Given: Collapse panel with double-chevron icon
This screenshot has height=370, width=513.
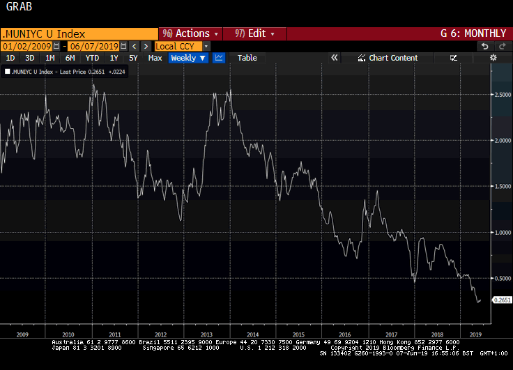Looking at the screenshot, I should 334,58.
